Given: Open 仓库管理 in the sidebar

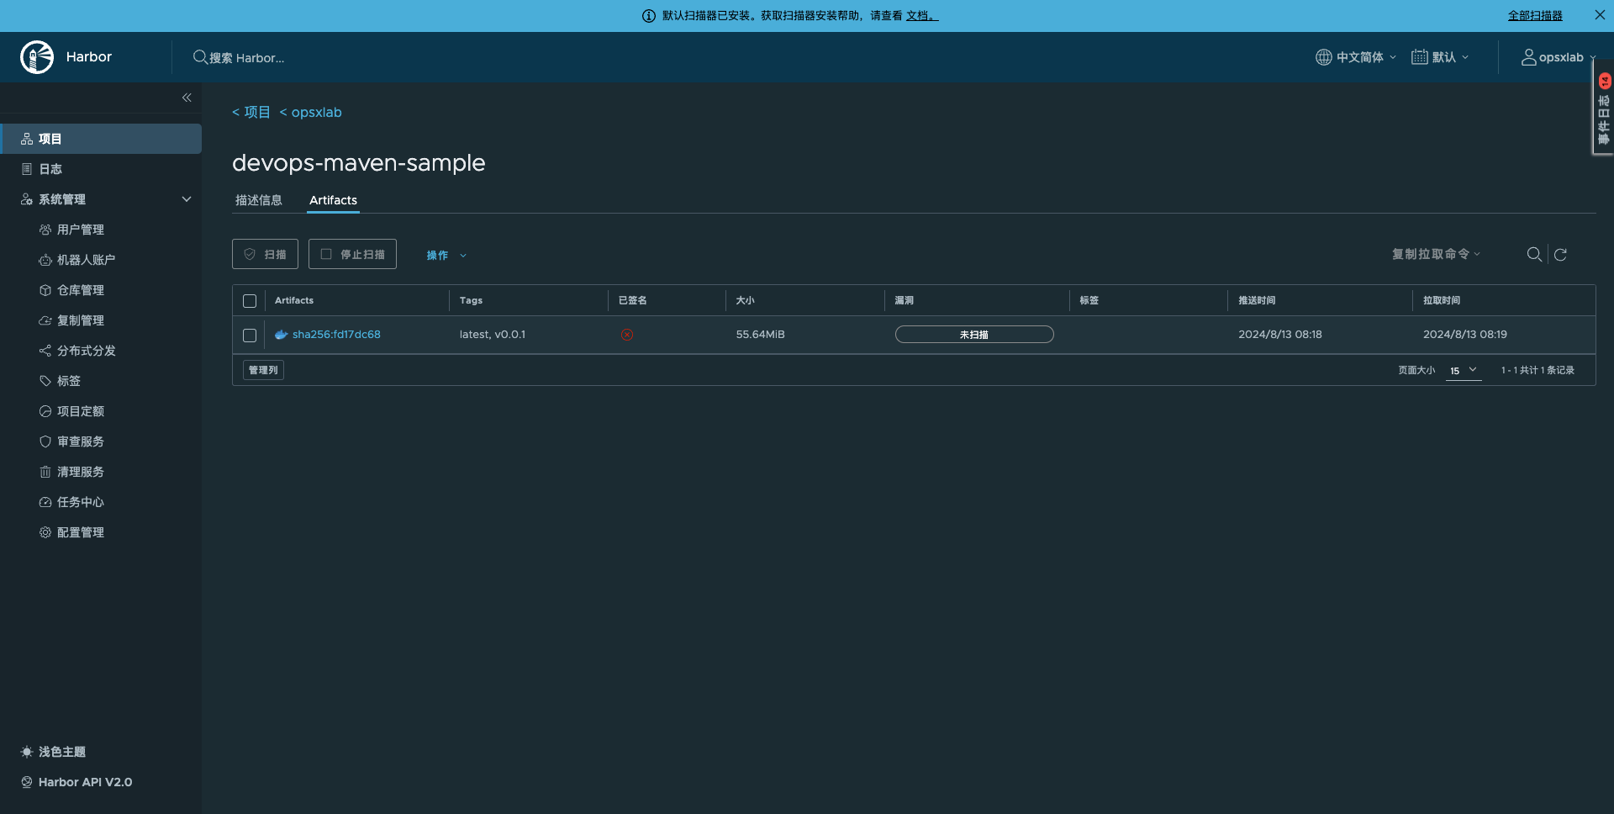Looking at the screenshot, I should (x=81, y=290).
